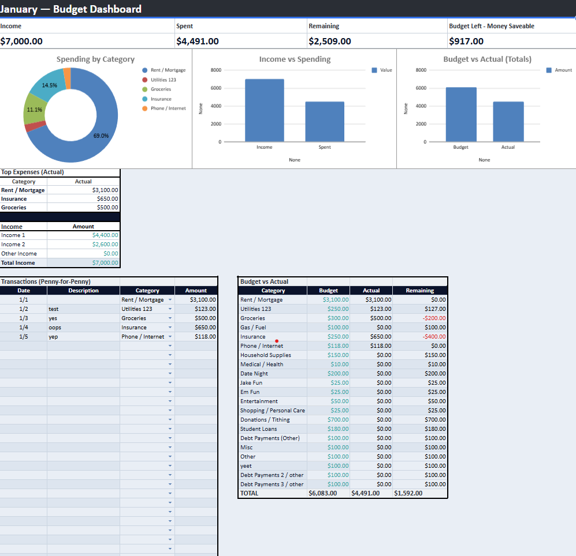This screenshot has width=576, height=556.
Task: Click the Top Expenses Insurance $650.00 cell
Action: click(x=83, y=199)
